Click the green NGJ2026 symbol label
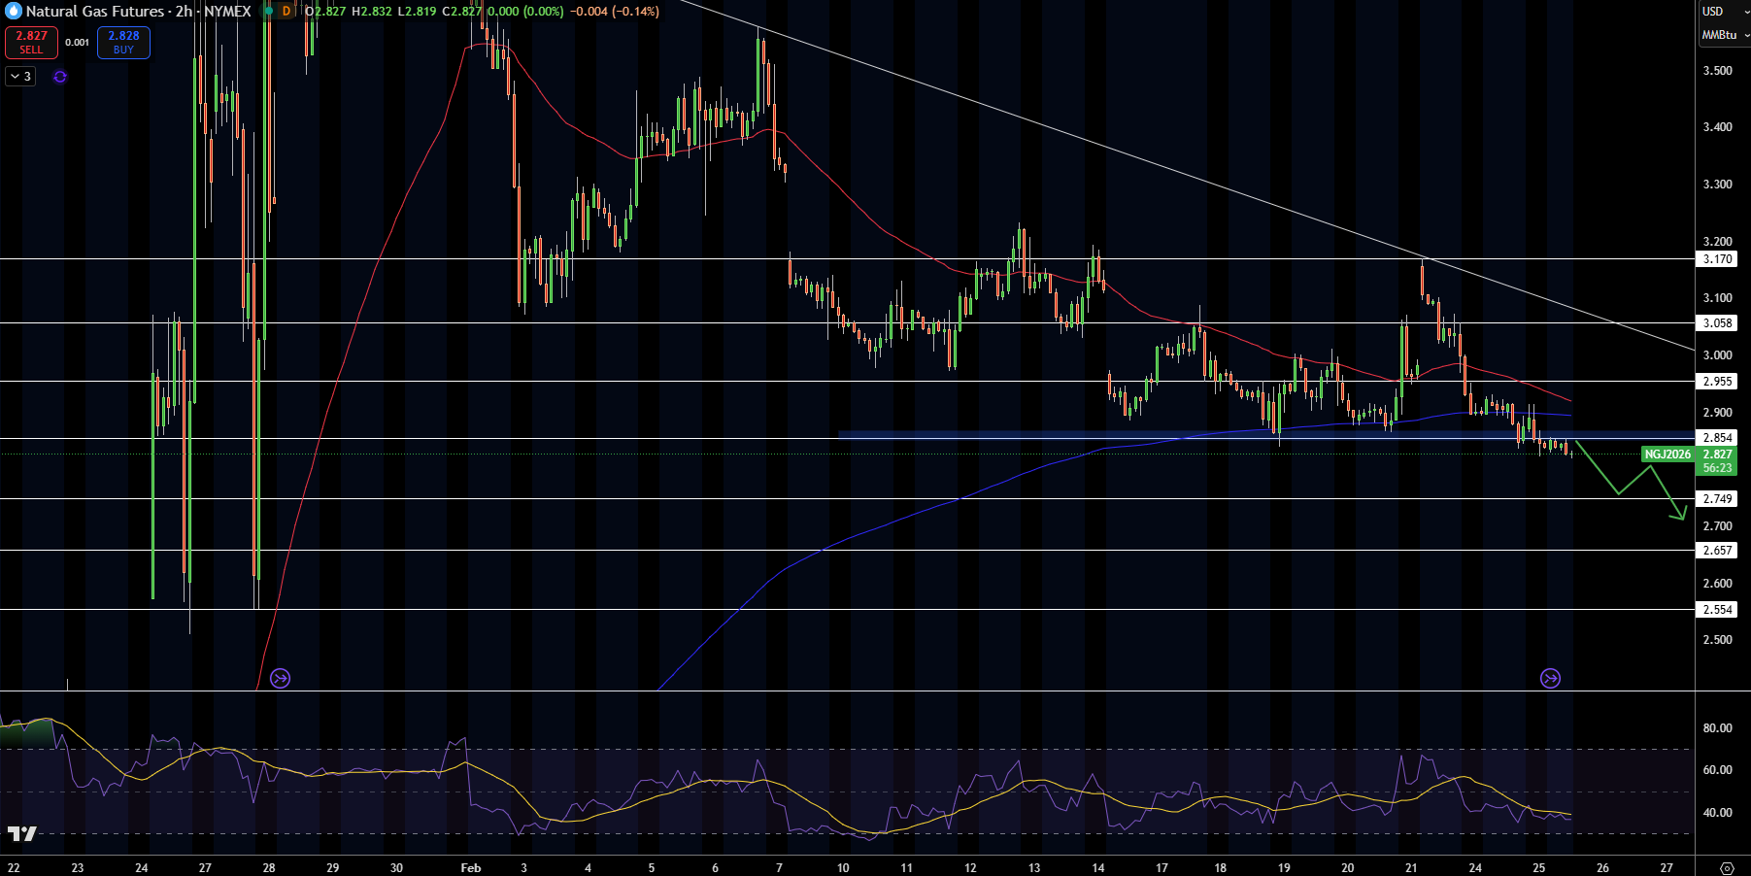1751x876 pixels. pos(1667,455)
